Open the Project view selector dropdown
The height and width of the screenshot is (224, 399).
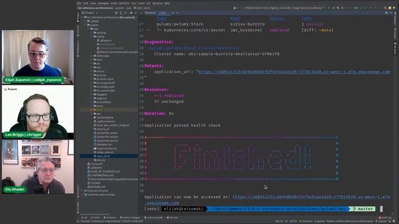(90, 12)
